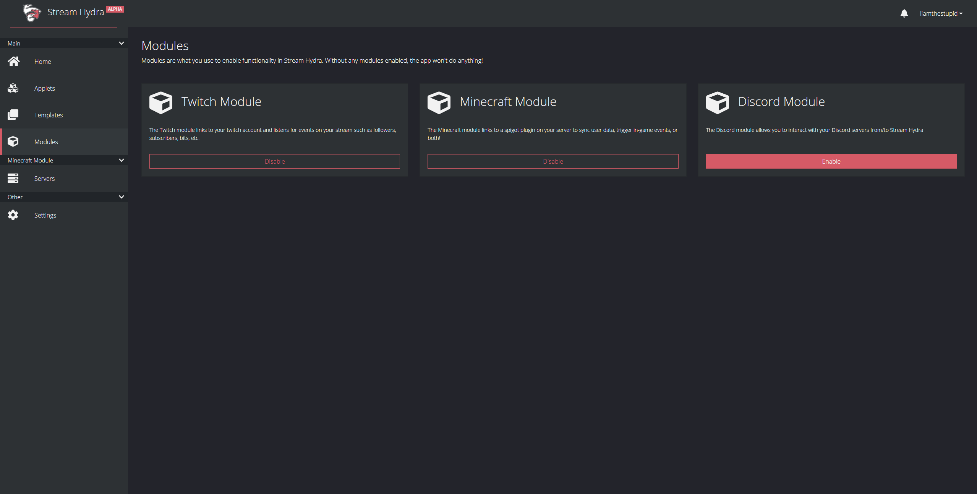Click the cube icon on Discord Module card
977x494 pixels.
click(717, 102)
